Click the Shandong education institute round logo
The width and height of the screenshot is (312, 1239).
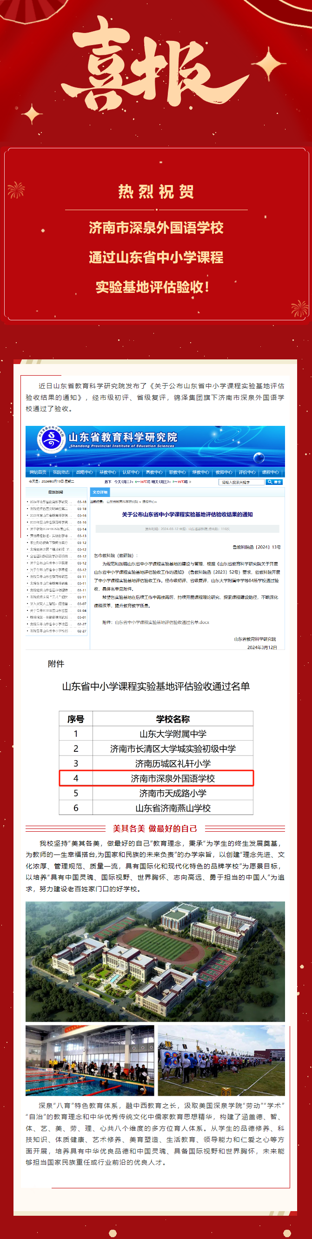point(52,439)
